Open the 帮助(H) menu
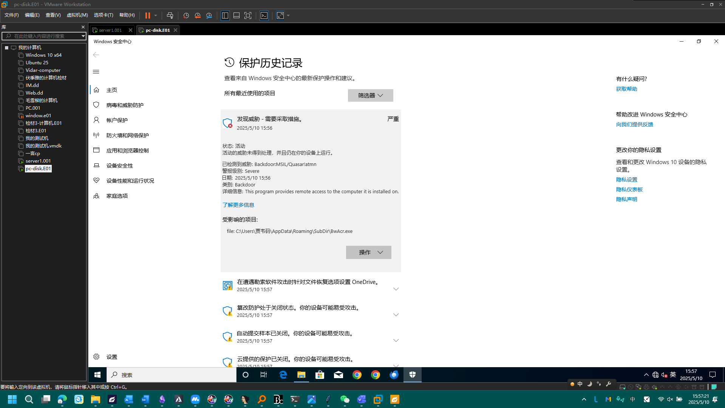The height and width of the screenshot is (408, 725). coord(127,15)
